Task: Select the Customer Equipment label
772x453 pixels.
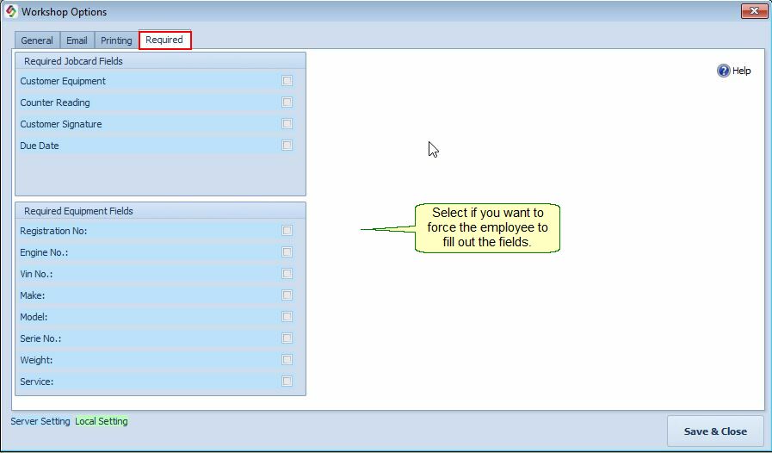Action: 63,81
